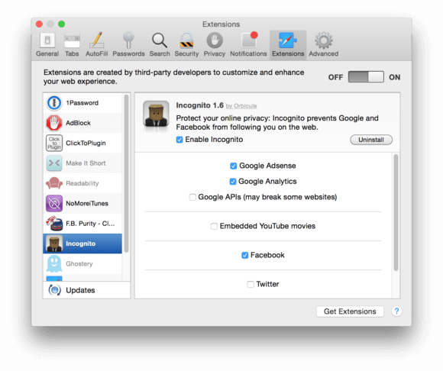443x371 pixels.
Task: Check the Google APIs checkbox
Action: tap(192, 197)
